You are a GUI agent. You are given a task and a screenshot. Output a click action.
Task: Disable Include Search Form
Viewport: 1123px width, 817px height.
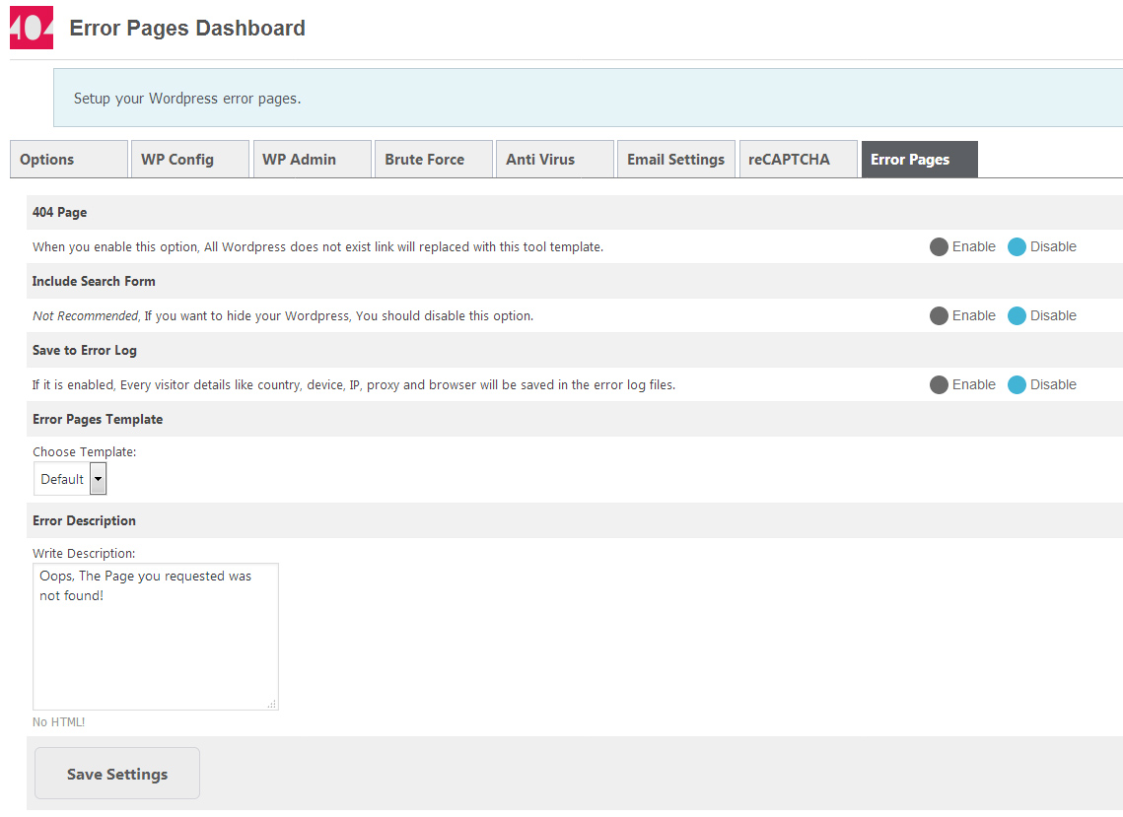1017,315
